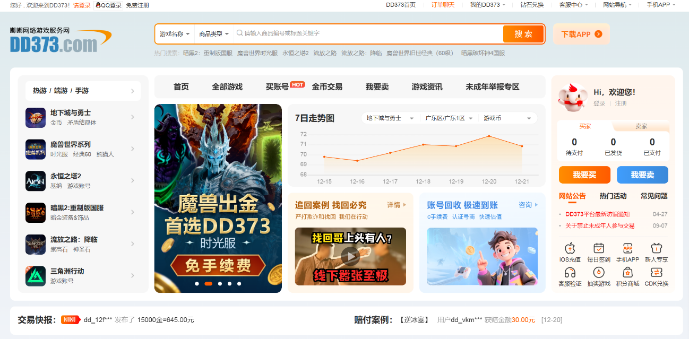Image resolution: width=689 pixels, height=339 pixels.
Task: Open the 金币交易 navigation item
Action: pos(328,86)
